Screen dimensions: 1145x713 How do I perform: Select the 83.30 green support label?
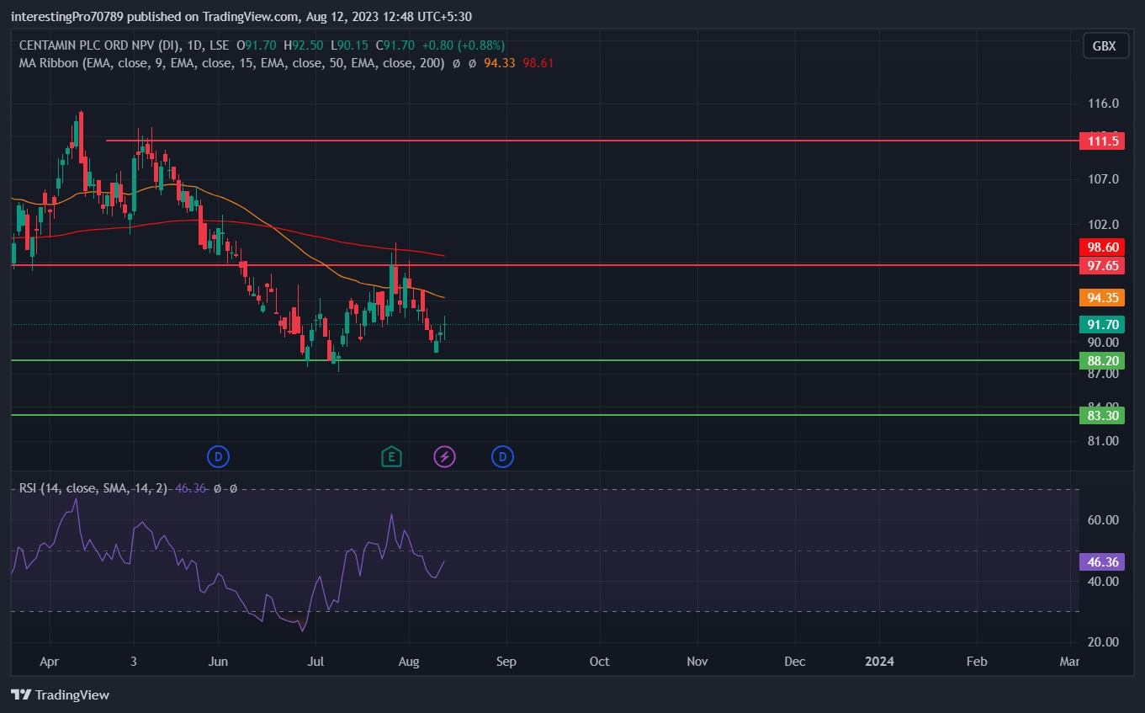tap(1102, 415)
